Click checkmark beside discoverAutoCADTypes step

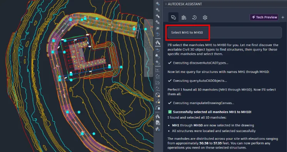(x=170, y=63)
